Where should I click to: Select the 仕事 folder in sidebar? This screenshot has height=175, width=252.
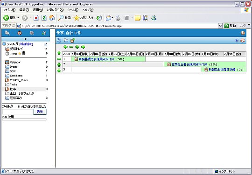tap(13, 89)
